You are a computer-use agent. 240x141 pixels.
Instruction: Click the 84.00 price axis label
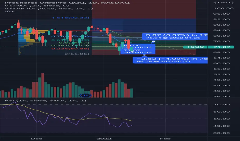(x=222, y=30)
